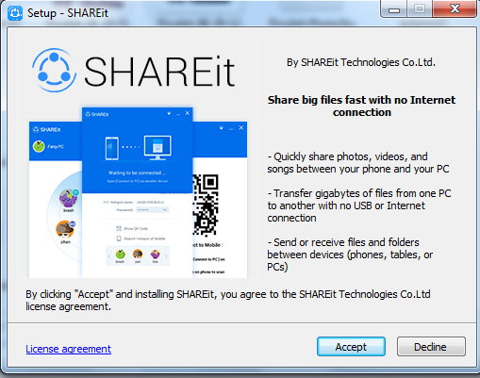This screenshot has height=378, width=480.
Task: Click the 'By clicking Accept' agreement notice
Action: pyautogui.click(x=228, y=300)
